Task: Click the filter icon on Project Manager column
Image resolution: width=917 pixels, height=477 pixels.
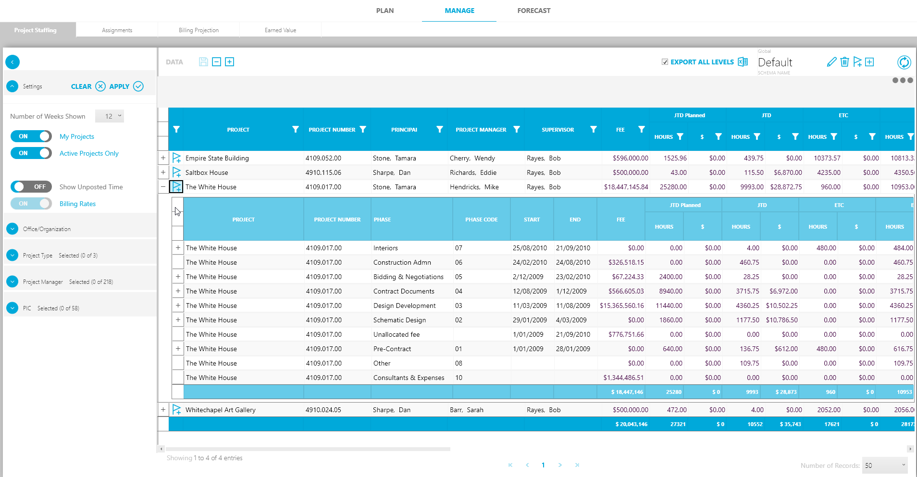Action: [x=517, y=129]
